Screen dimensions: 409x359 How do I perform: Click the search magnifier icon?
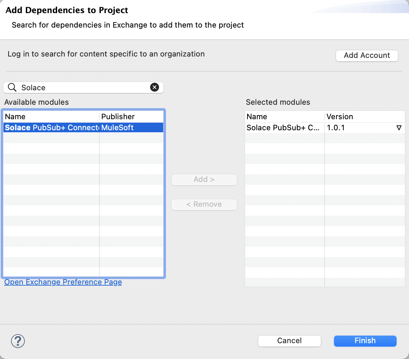(12, 87)
